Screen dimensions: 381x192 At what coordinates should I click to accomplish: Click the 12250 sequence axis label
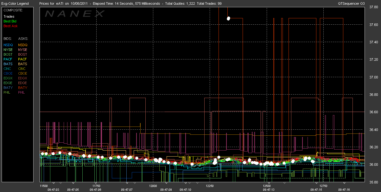tap(210, 186)
